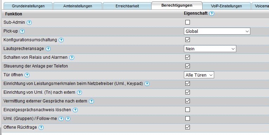Click help icon beside Pick-up
269x135 pixels.
point(22,31)
